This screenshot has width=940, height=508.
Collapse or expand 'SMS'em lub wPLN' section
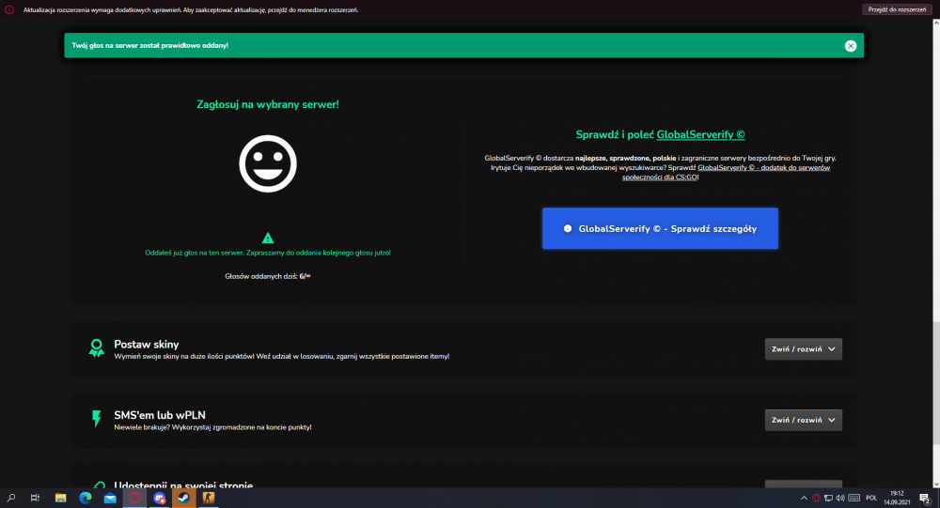804,420
